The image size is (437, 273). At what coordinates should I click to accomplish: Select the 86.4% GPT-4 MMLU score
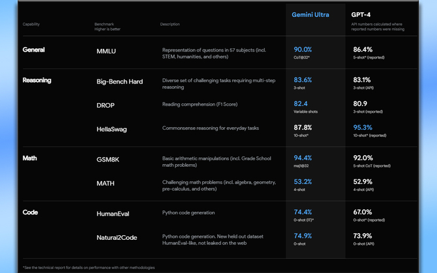pyautogui.click(x=363, y=50)
